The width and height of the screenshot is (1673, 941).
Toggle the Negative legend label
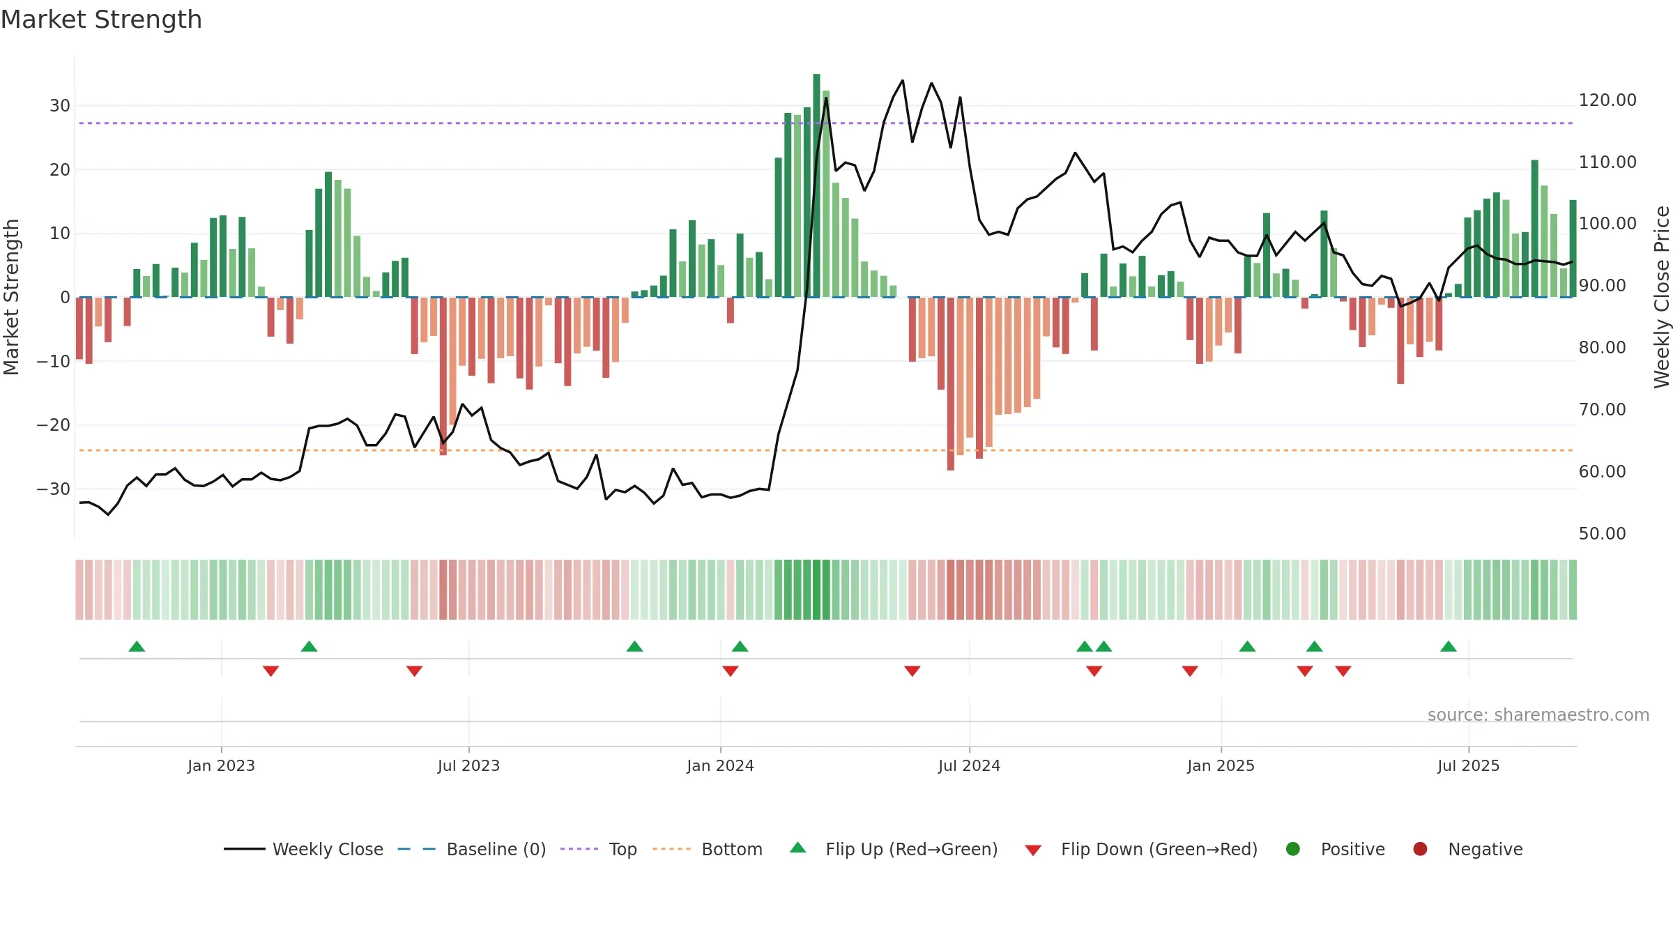point(1485,850)
